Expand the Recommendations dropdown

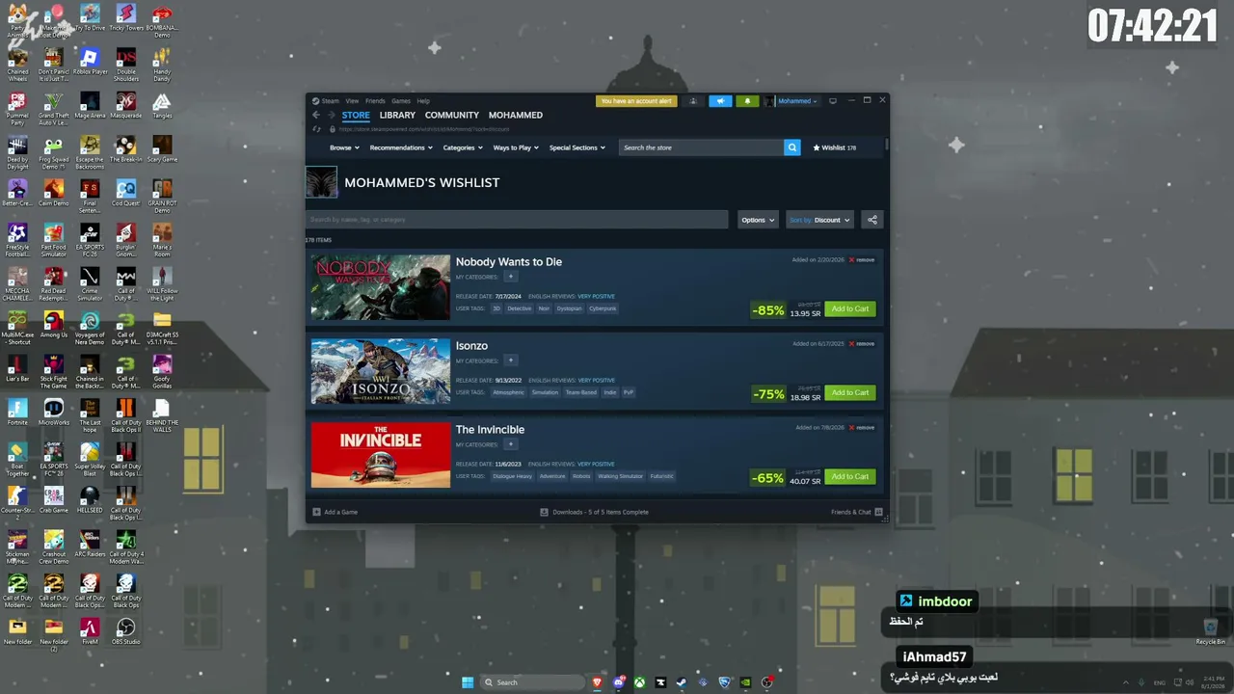(400, 147)
